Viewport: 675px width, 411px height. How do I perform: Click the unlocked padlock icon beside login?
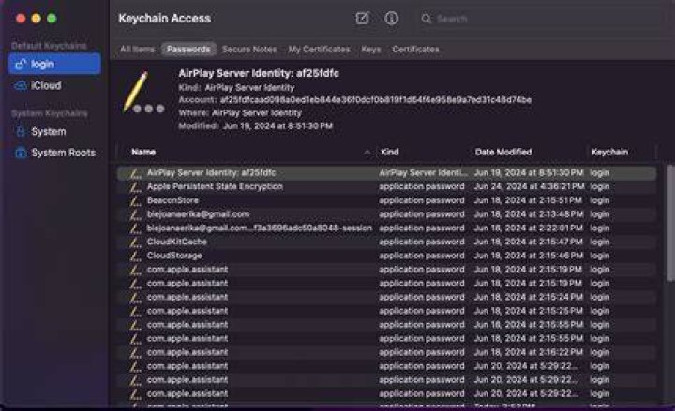21,64
